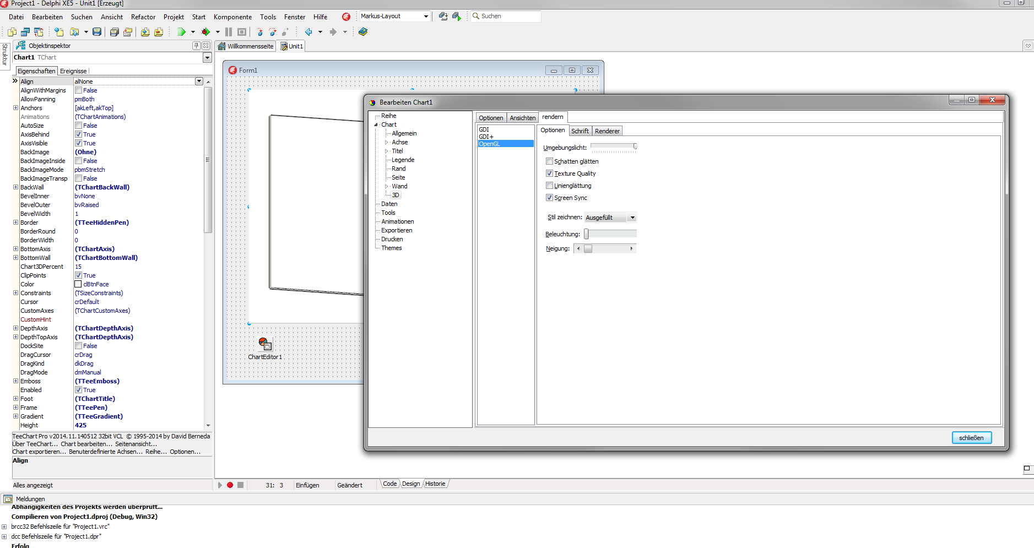Click the Trace into debug icon
This screenshot has height=548, width=1034.
259,32
